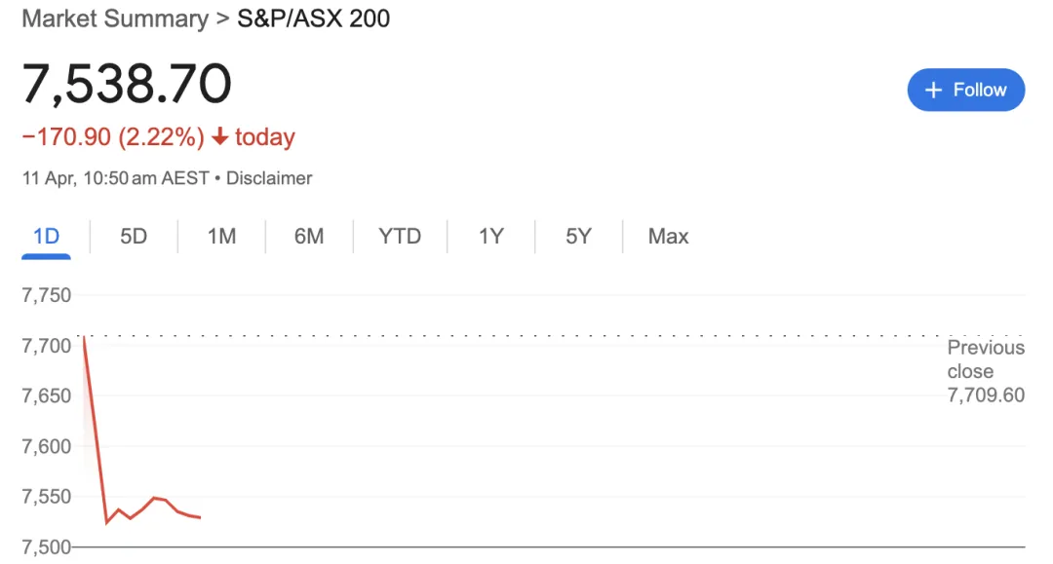Open the Max range tab
Viewport: 1053px width, 564px height.
668,236
